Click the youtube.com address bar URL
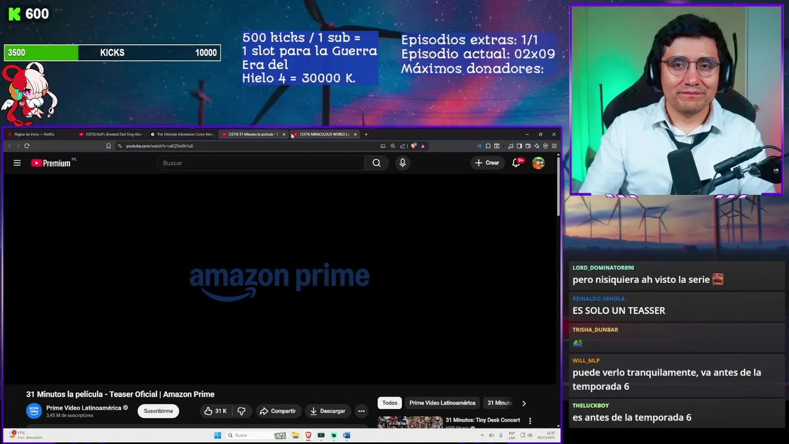Viewport: 789px width, 444px height. (x=160, y=146)
